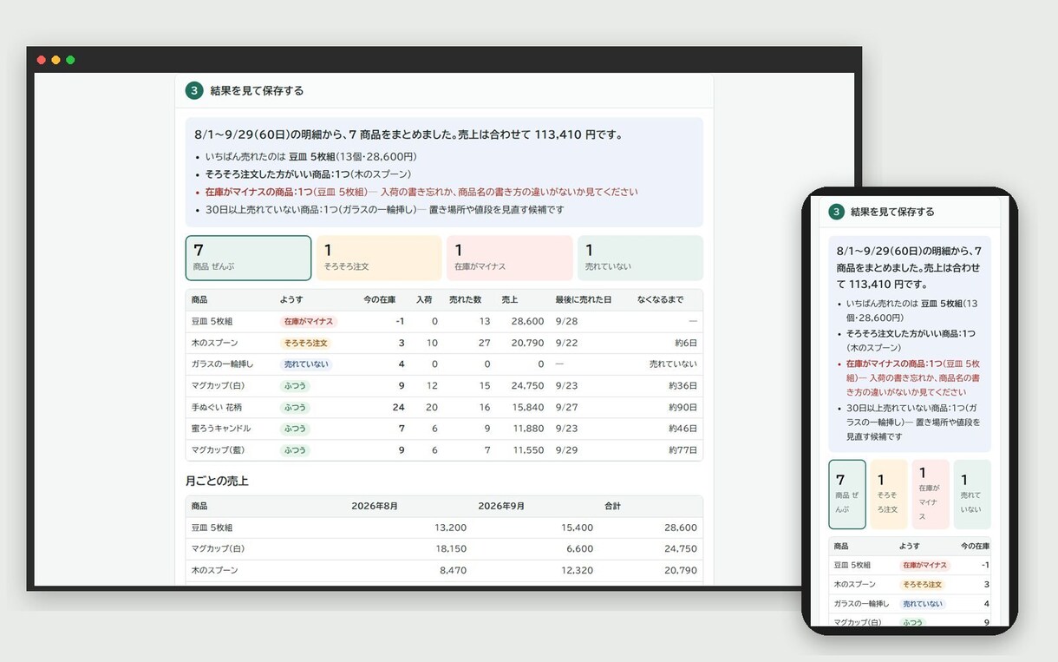Click the ふつう badge in desktop マグカップ(白) row
Viewport: 1058px width, 662px height.
pos(295,386)
